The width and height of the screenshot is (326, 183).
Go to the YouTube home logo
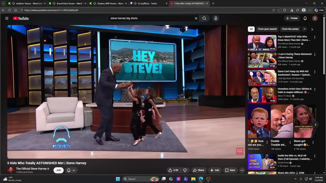[21, 18]
